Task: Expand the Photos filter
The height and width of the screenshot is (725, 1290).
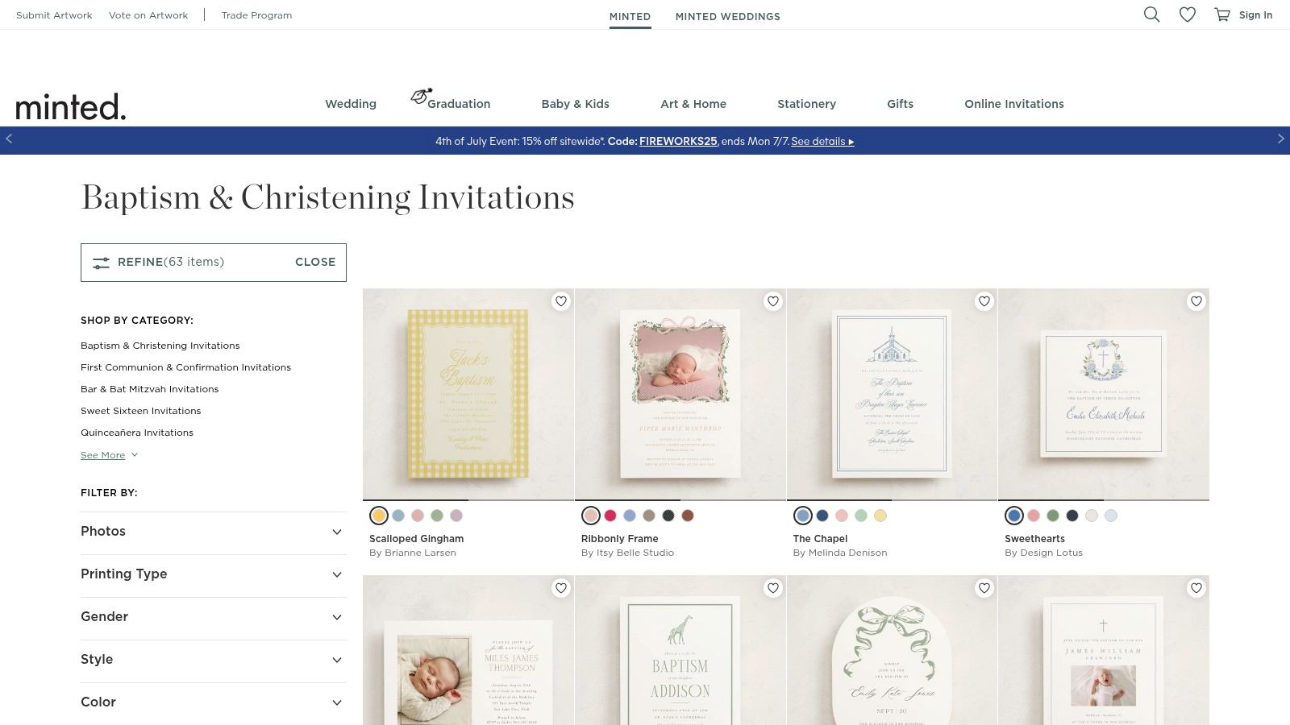Action: click(x=214, y=532)
